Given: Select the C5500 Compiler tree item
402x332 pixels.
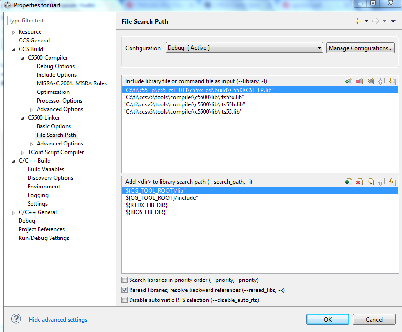Looking at the screenshot, I should click(x=48, y=58).
